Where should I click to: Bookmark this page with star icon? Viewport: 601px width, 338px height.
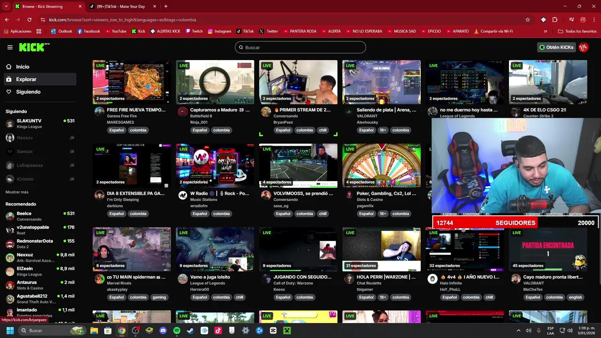point(528,20)
